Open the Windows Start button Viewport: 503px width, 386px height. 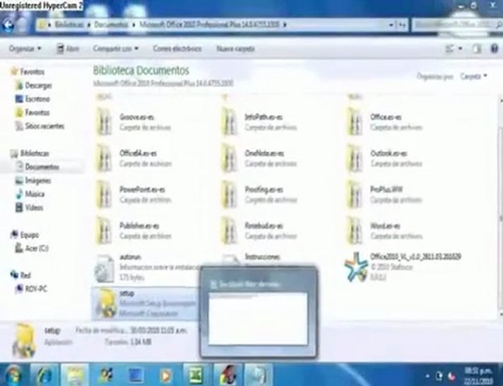click(12, 374)
